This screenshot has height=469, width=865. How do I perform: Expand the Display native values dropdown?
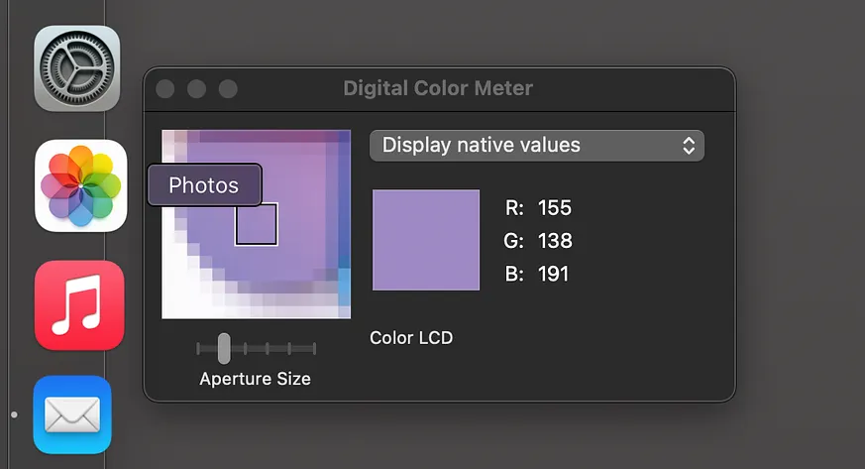(x=537, y=146)
